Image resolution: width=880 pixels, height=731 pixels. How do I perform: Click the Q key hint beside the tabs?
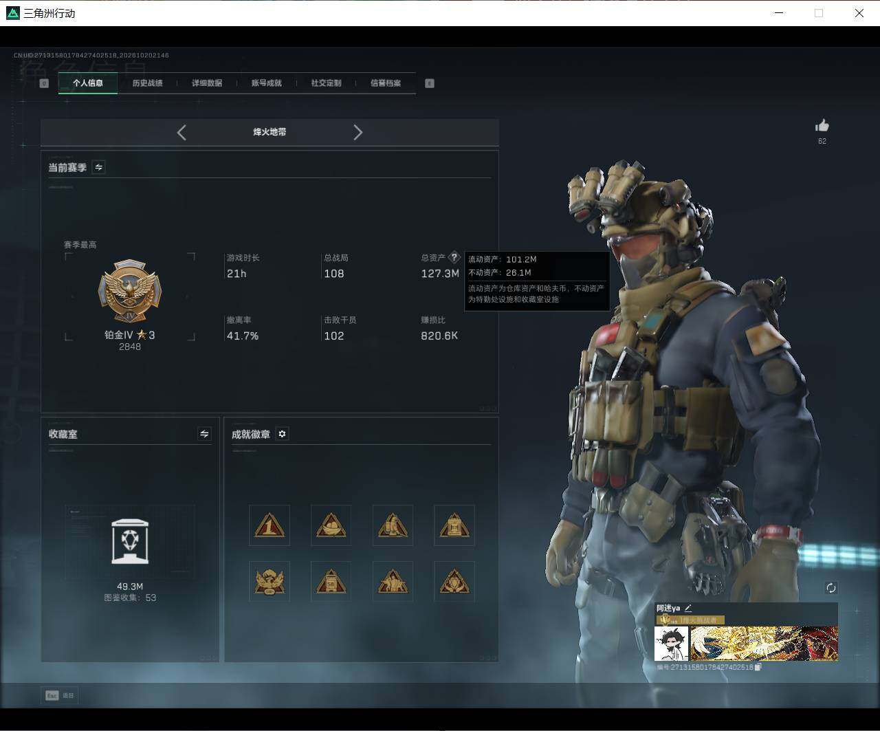tap(44, 83)
